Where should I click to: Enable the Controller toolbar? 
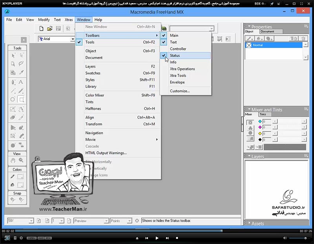click(185, 49)
